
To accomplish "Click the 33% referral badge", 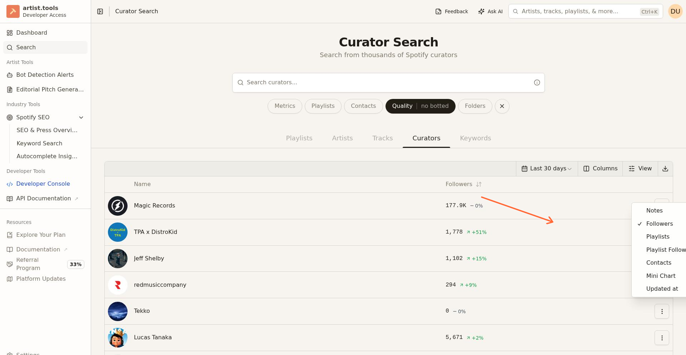I will click(76, 264).
